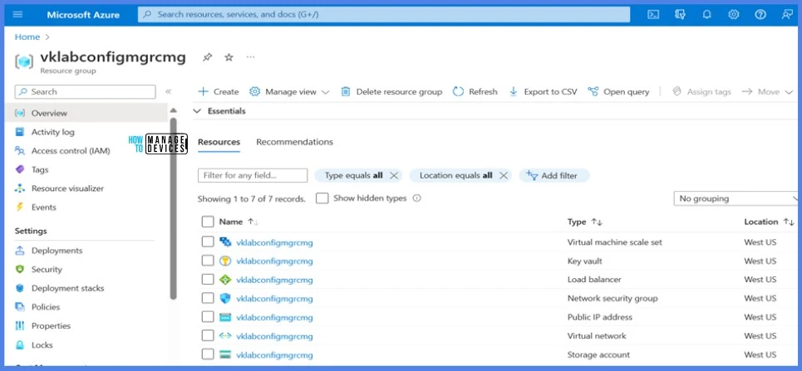Image resolution: width=802 pixels, height=371 pixels.
Task: Select checkbox for Network security group row
Action: click(x=208, y=298)
